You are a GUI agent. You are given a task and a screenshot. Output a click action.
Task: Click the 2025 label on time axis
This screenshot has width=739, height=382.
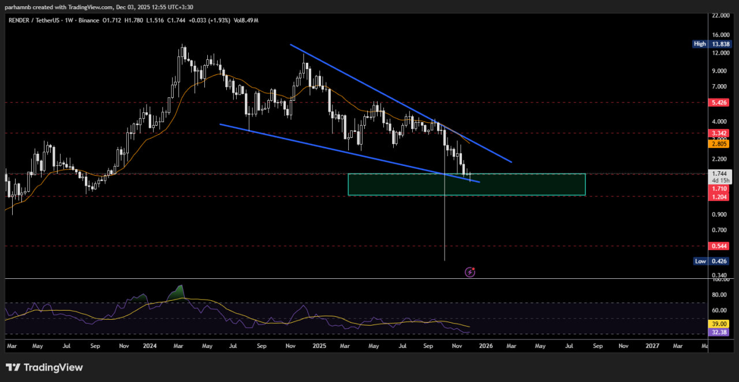point(319,346)
